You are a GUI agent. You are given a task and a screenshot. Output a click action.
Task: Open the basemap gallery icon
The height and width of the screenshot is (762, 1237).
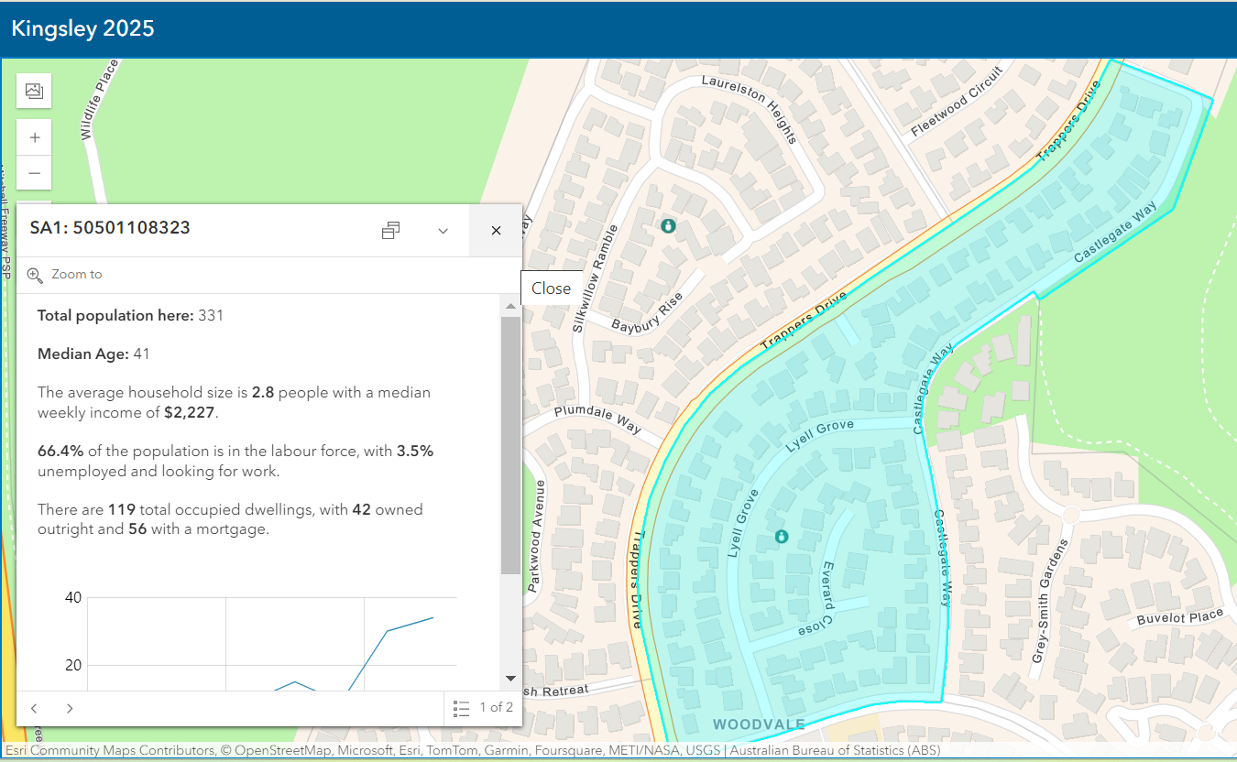(34, 91)
